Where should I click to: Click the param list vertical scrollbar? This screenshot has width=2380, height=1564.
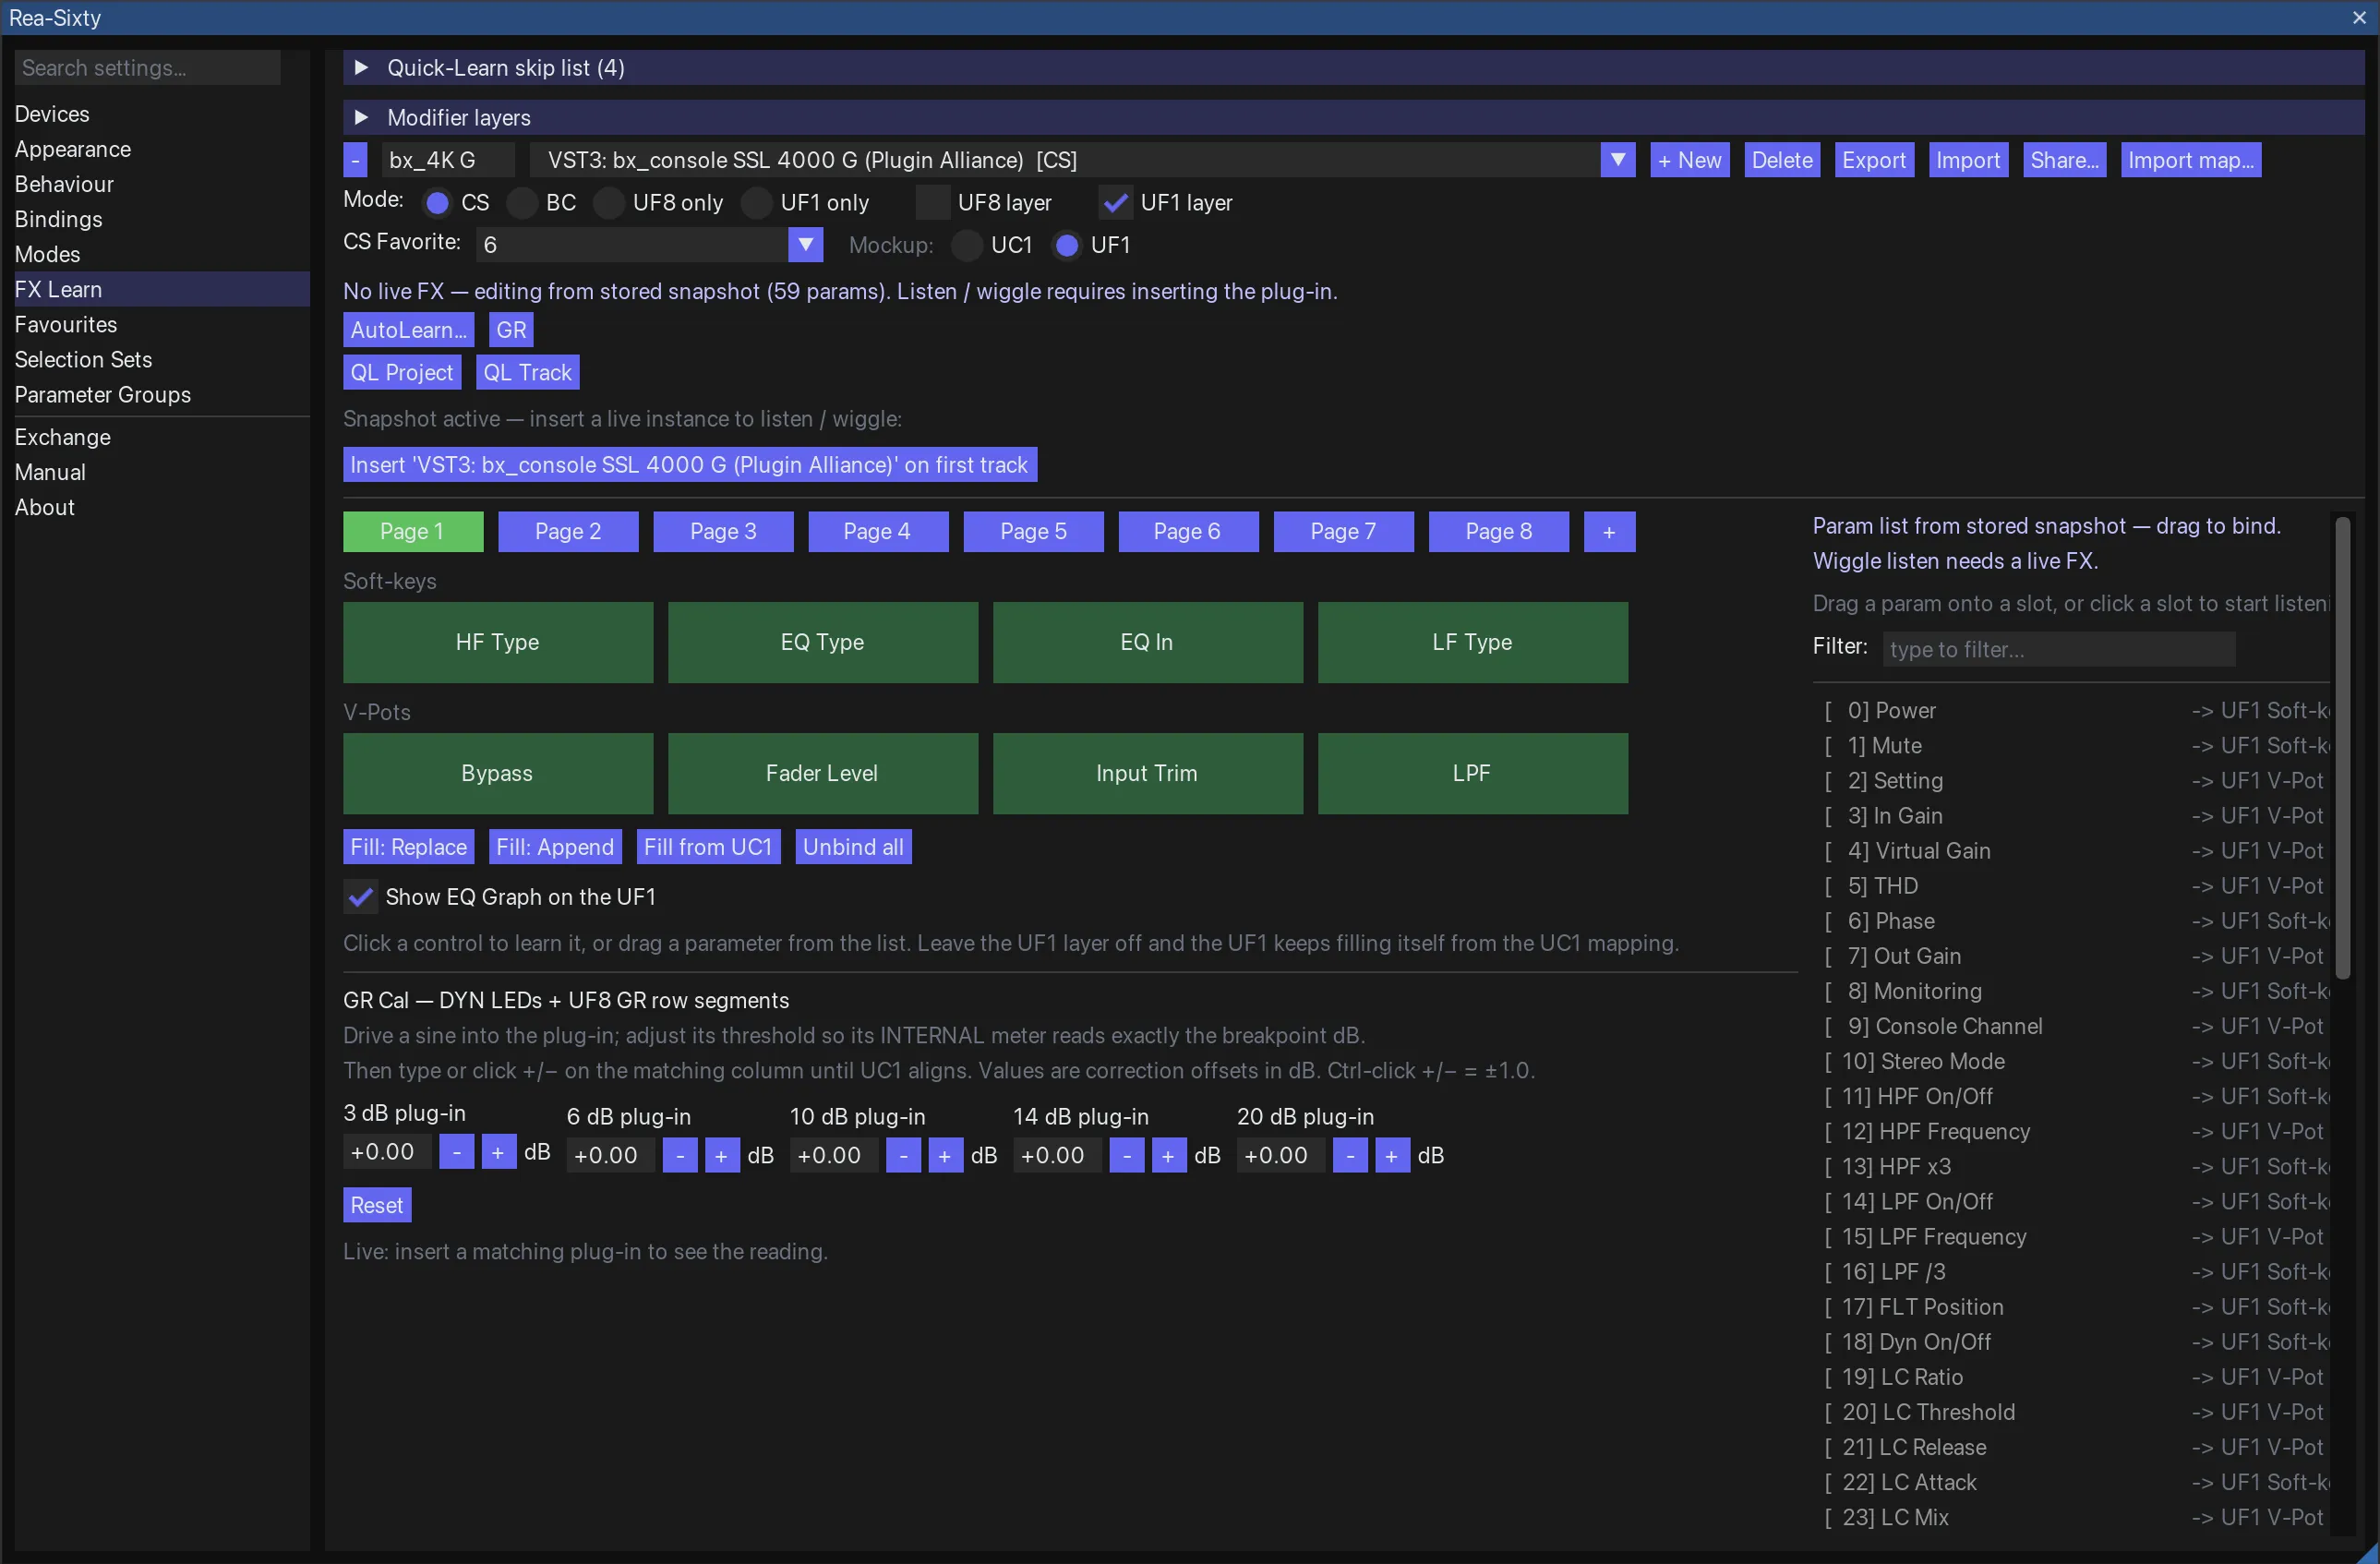2342,748
